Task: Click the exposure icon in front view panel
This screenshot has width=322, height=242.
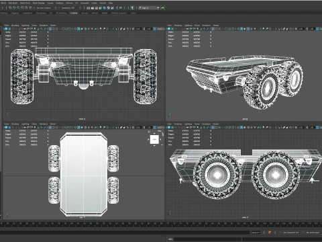Action: point(133,29)
